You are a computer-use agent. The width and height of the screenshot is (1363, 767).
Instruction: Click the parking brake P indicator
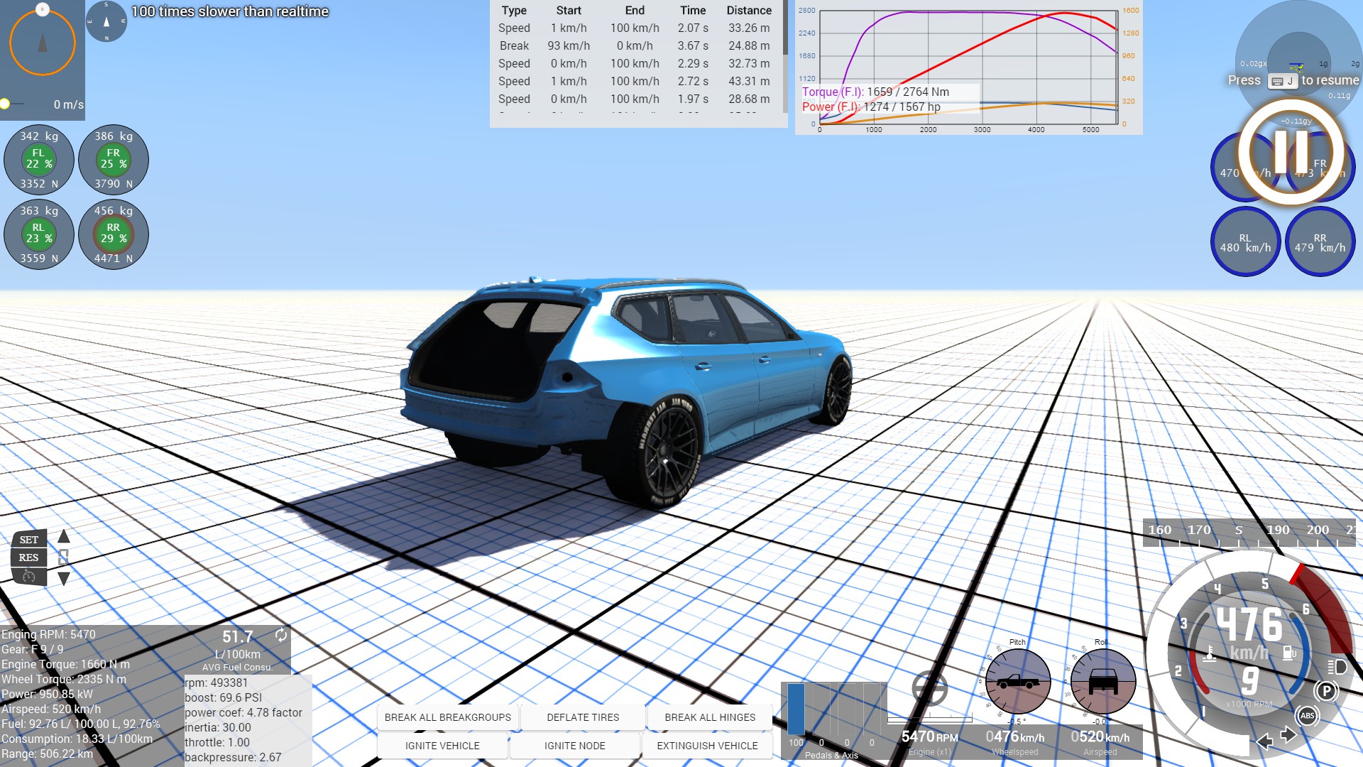coord(1325,691)
